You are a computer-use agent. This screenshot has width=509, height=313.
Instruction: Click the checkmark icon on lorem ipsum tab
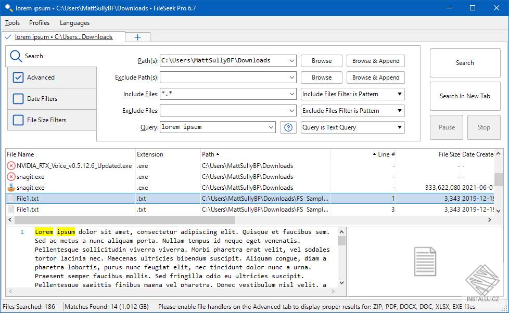[8, 36]
